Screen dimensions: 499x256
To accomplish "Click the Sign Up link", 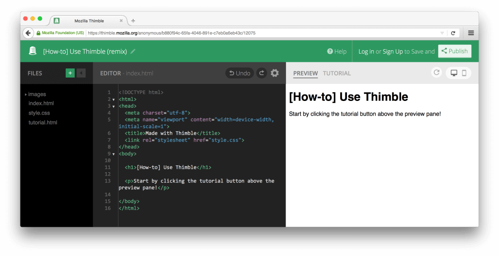I will coord(393,51).
